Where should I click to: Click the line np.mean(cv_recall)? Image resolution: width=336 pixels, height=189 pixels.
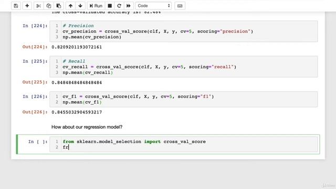(x=88, y=72)
